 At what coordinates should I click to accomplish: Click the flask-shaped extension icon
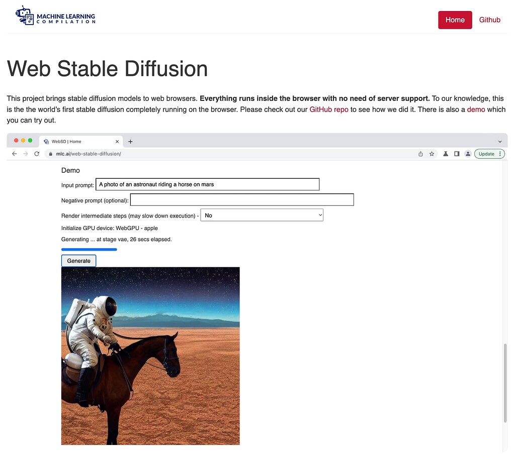click(446, 154)
